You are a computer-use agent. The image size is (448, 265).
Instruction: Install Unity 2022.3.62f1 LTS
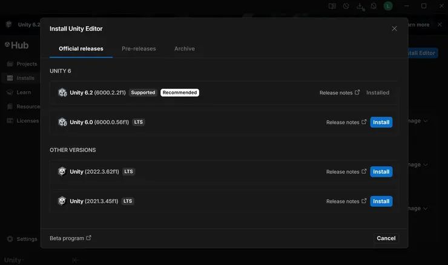tap(381, 172)
